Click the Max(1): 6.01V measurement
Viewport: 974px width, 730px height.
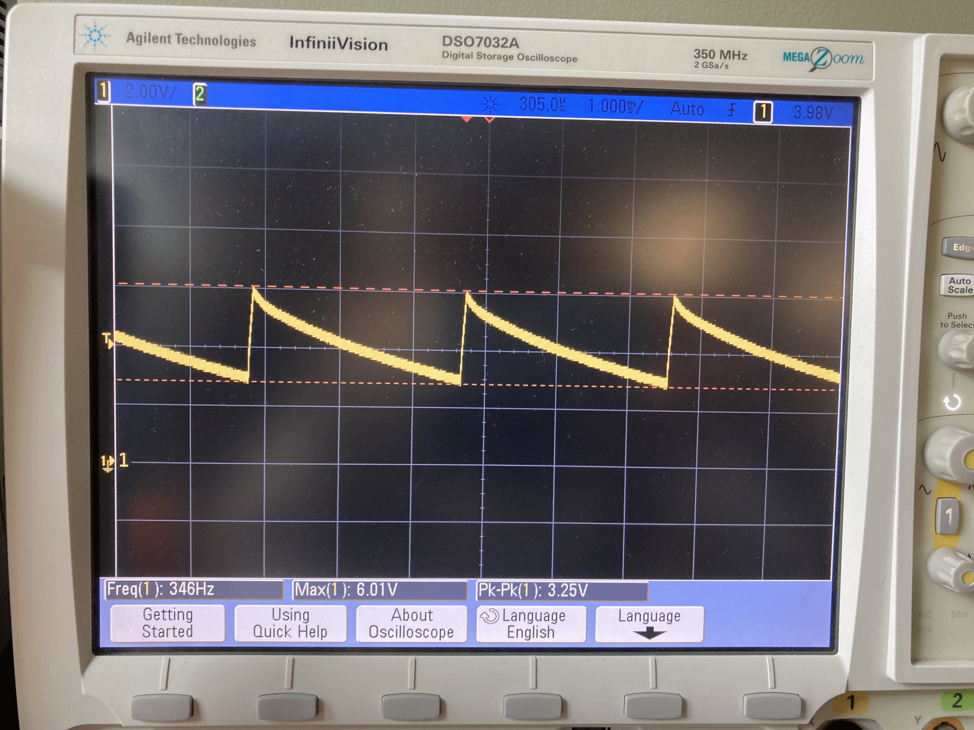coord(379,590)
